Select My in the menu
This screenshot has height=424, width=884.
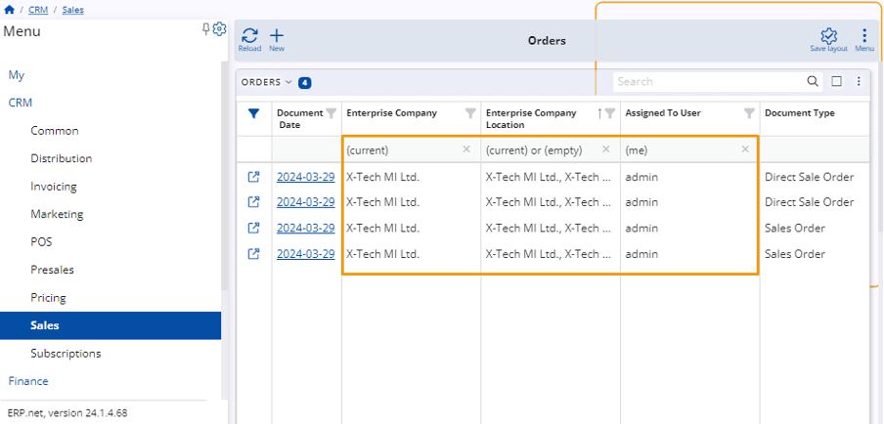point(17,75)
